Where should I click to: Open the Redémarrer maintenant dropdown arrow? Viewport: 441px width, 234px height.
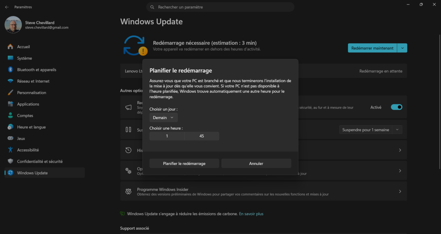point(402,48)
